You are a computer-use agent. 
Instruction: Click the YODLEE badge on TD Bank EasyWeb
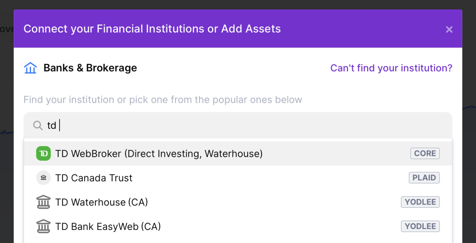click(x=420, y=226)
